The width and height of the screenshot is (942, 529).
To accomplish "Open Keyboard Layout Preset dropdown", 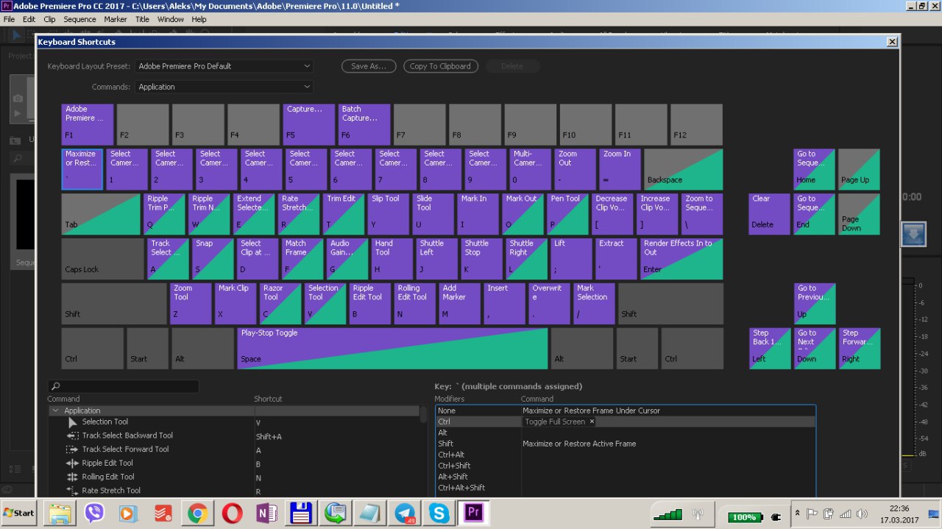I will pos(224,66).
